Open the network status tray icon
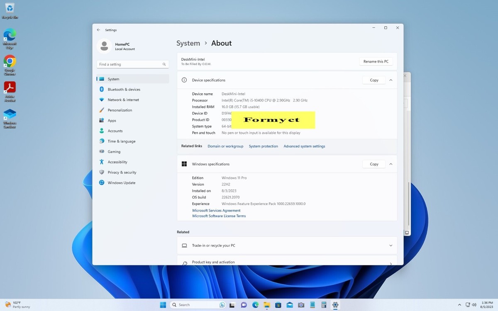This screenshot has height=311, width=498. [x=468, y=305]
